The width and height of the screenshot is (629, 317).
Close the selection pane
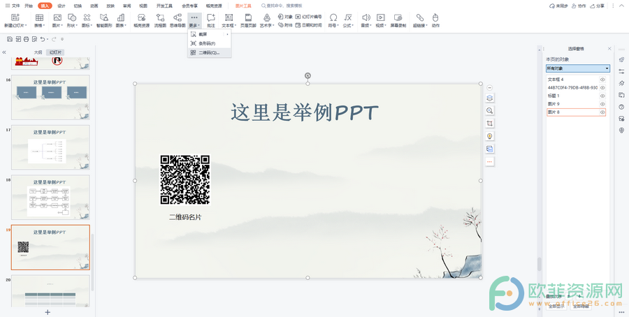609,48
